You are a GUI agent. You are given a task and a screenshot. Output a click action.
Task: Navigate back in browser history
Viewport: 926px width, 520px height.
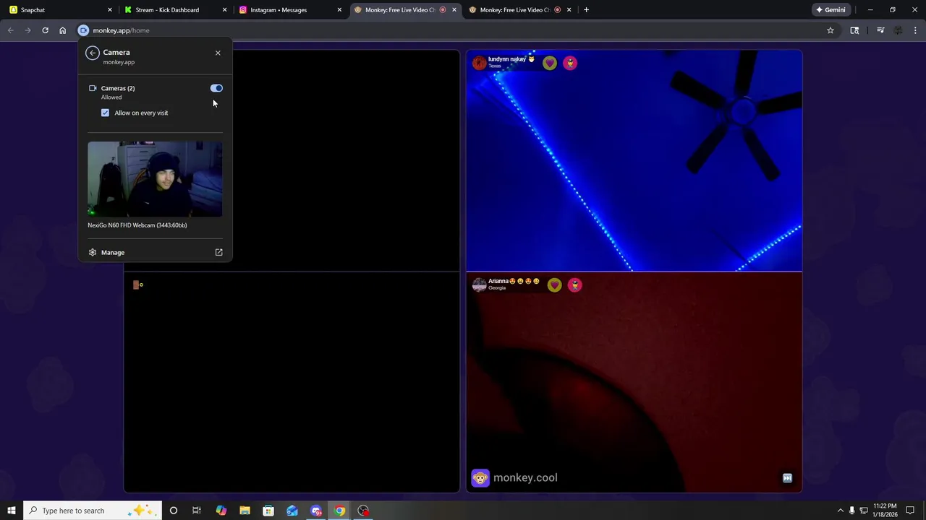coord(10,30)
